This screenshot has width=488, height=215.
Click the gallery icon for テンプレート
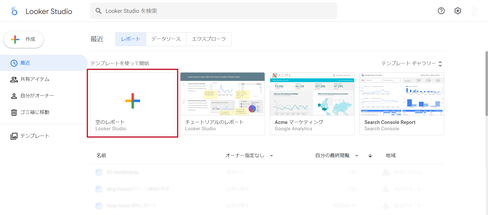[14, 136]
